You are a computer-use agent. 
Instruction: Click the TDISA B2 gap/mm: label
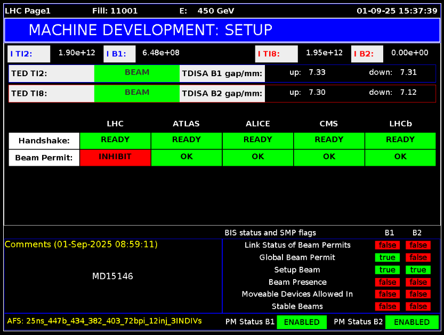222,94
